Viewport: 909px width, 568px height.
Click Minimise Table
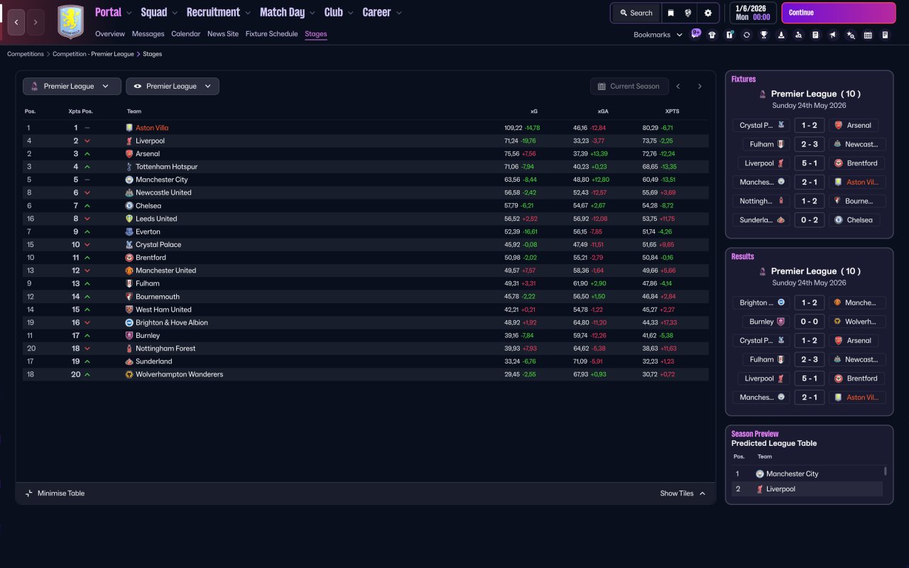point(61,493)
